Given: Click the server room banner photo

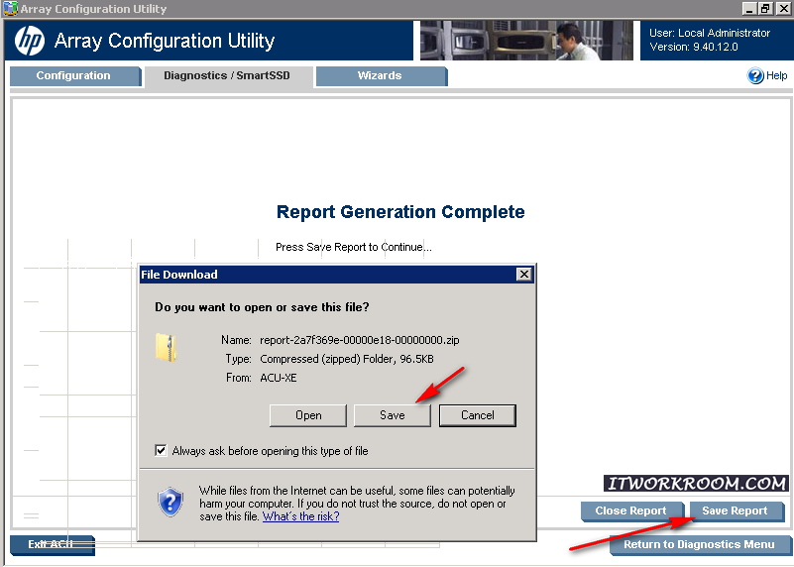Looking at the screenshot, I should click(526, 41).
